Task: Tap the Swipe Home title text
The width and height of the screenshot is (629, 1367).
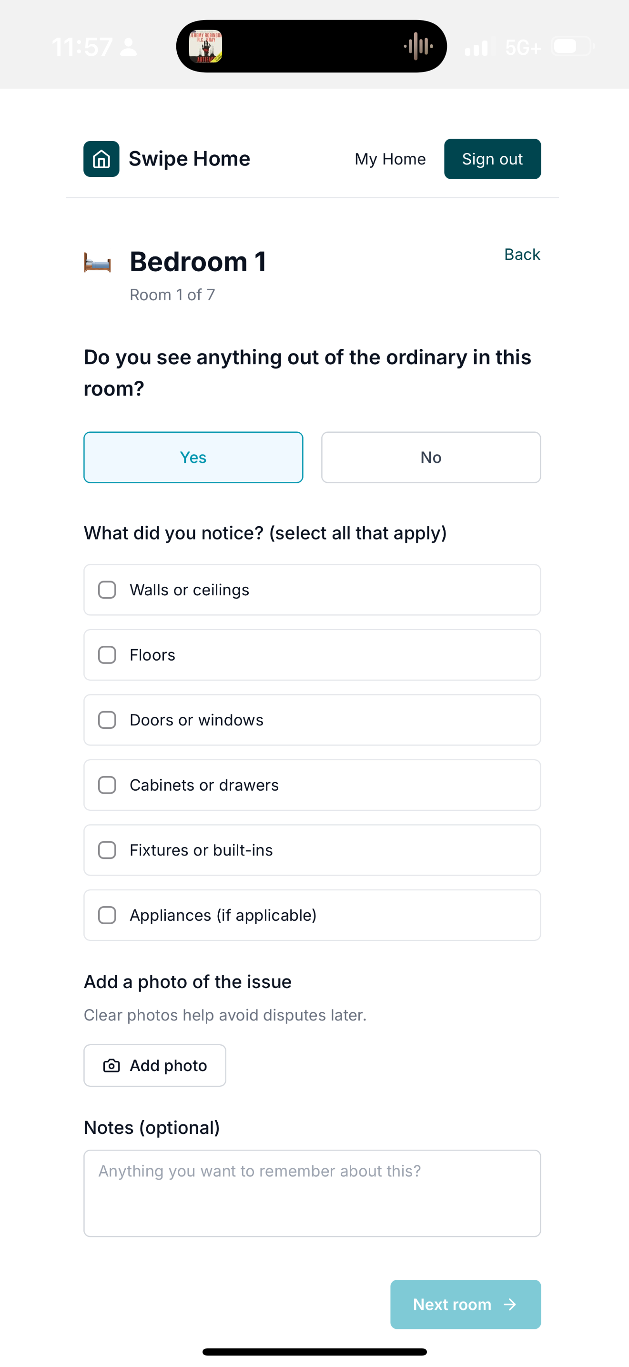Action: [x=189, y=159]
